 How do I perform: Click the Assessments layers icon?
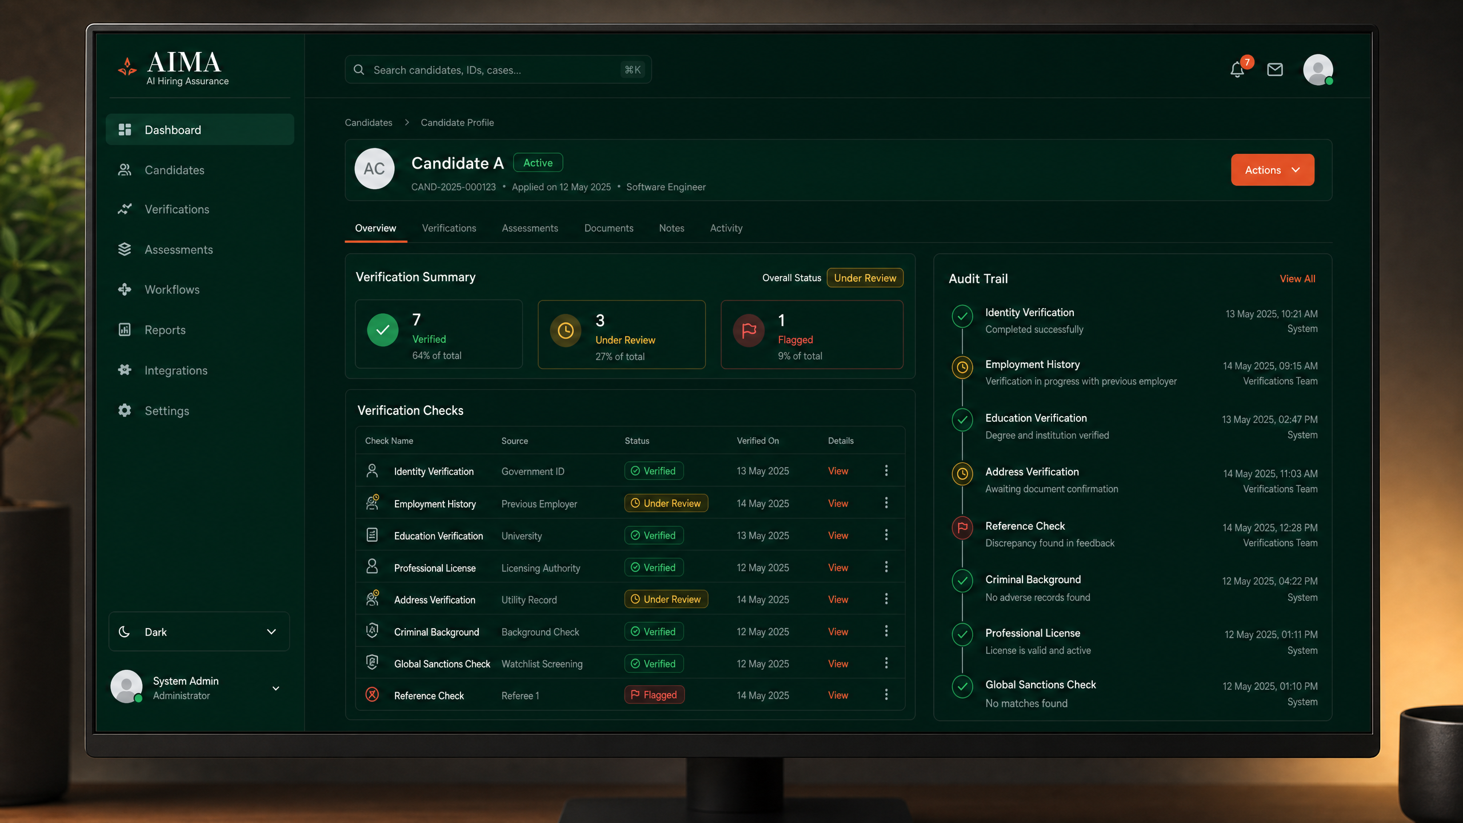[x=125, y=249]
